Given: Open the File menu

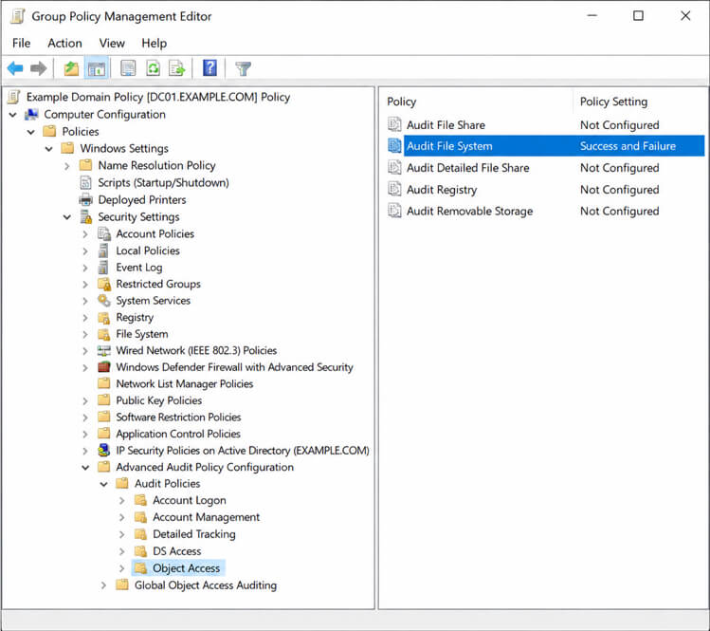Looking at the screenshot, I should (21, 43).
